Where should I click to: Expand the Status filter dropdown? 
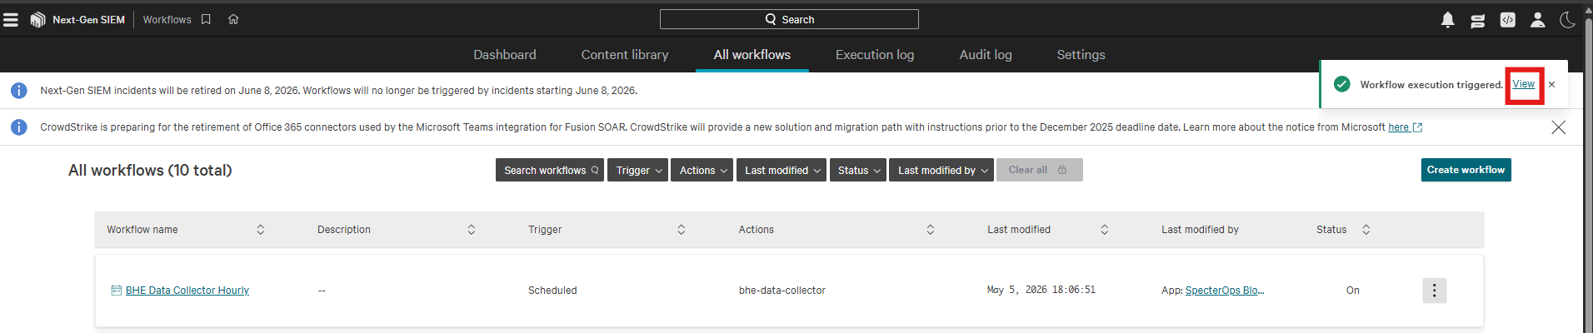[858, 170]
